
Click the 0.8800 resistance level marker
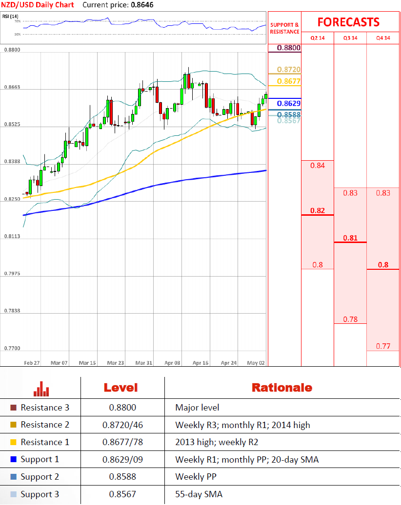[x=289, y=48]
